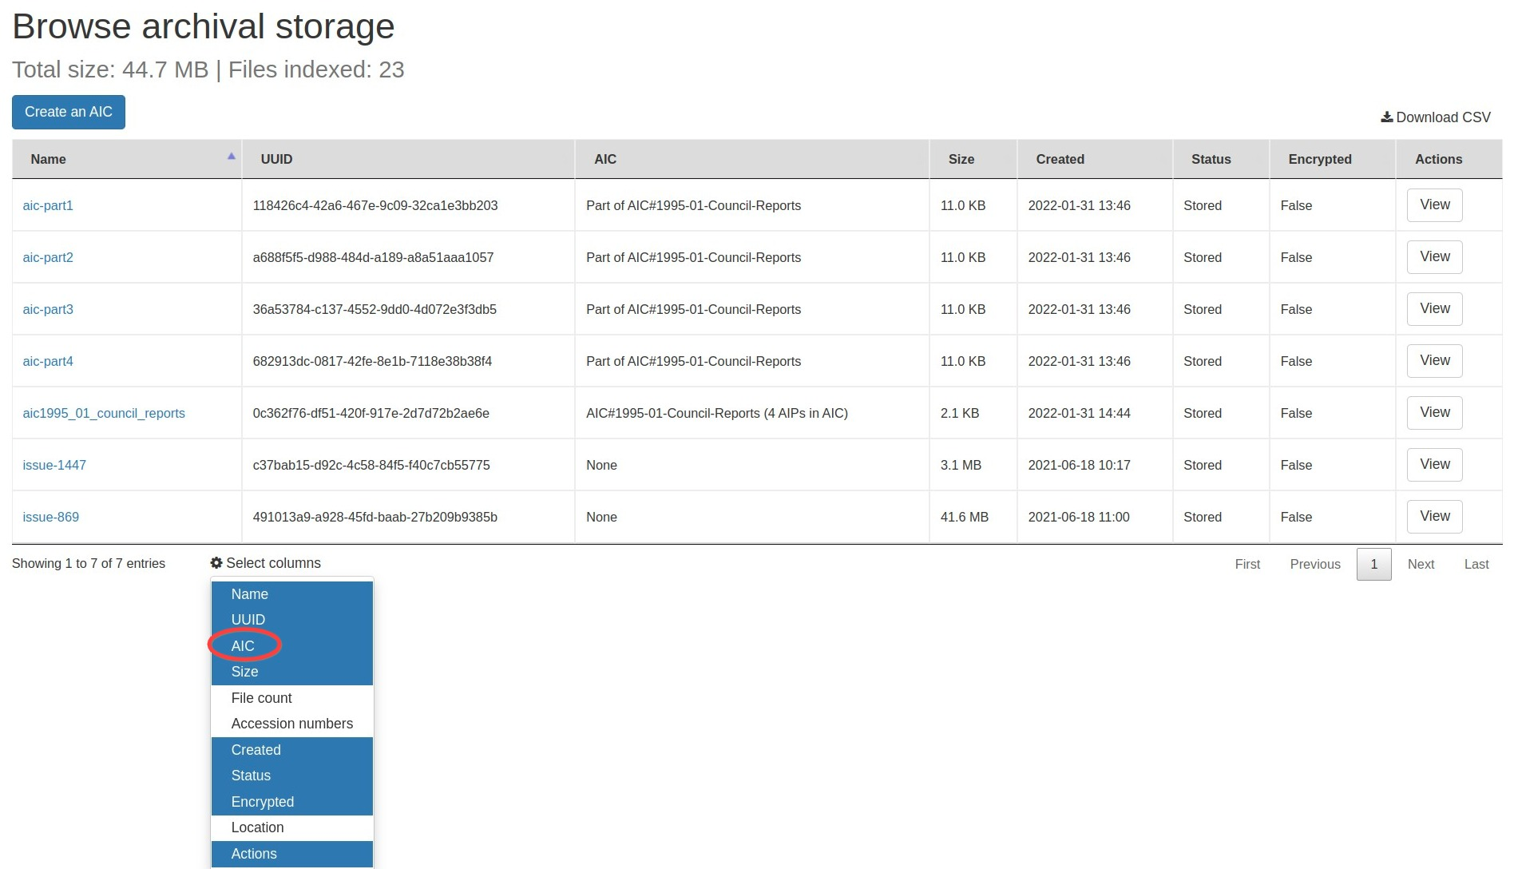Click the Select columns gear icon
Screen dimensions: 1514x869
pyautogui.click(x=216, y=563)
